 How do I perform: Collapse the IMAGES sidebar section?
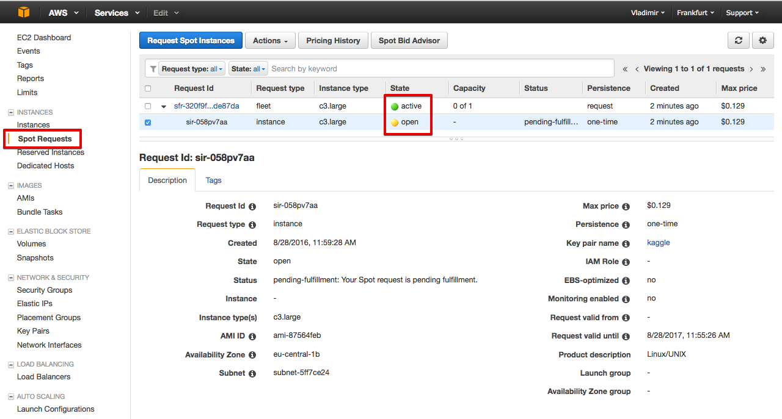coord(10,186)
